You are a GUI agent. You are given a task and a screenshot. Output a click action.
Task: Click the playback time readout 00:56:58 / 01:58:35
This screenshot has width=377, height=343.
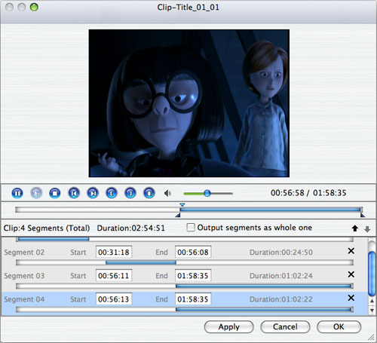(x=308, y=193)
